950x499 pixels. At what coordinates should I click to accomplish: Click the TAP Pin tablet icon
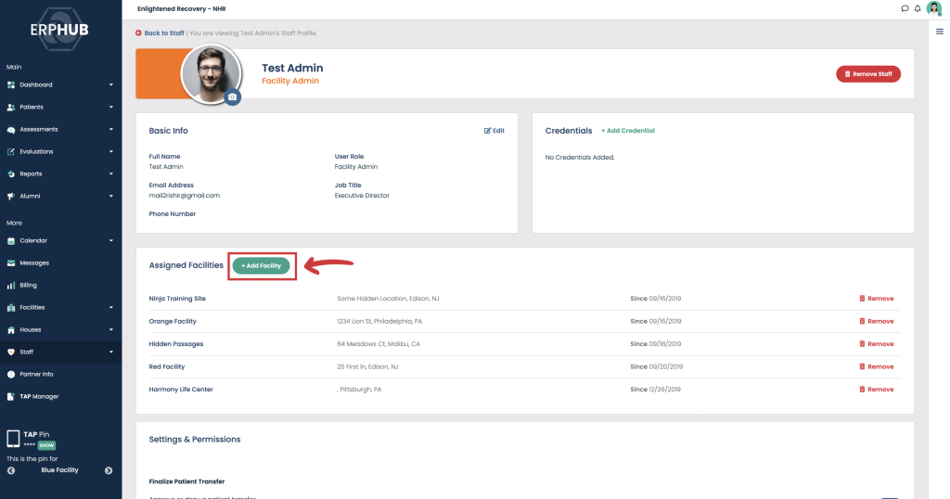[13, 439]
